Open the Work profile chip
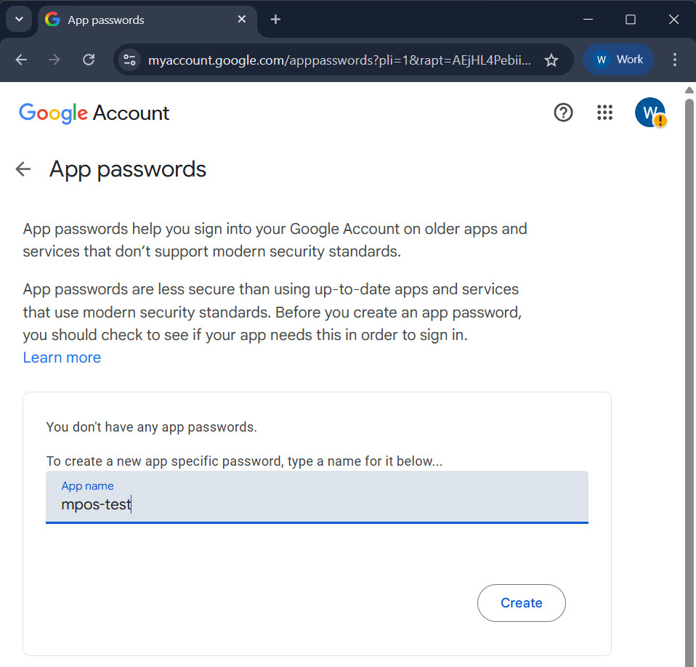696x667 pixels. click(618, 60)
